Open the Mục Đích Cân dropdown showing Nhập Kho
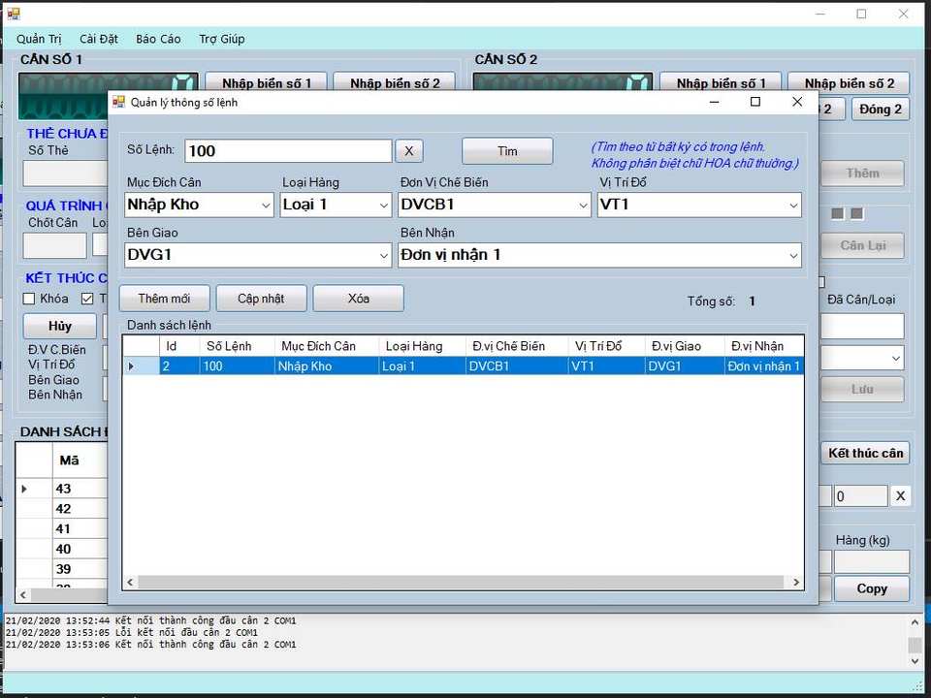 pyautogui.click(x=266, y=206)
